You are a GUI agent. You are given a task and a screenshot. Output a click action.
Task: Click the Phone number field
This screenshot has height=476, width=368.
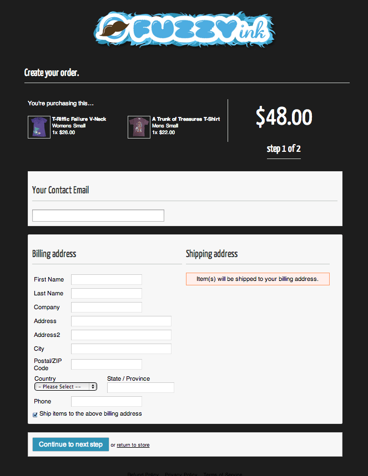point(107,401)
